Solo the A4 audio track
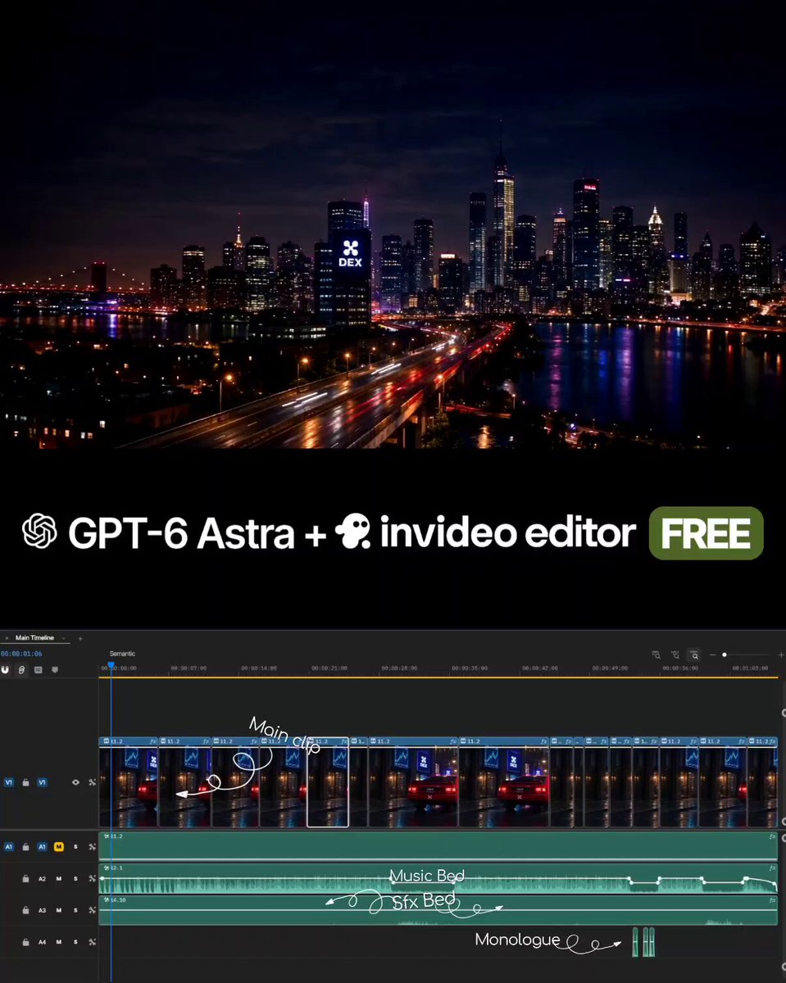The height and width of the screenshot is (983, 786). click(x=75, y=942)
